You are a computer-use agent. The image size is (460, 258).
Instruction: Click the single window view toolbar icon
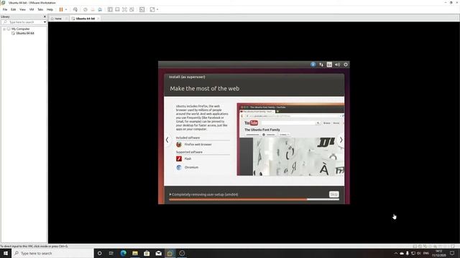point(117,9)
